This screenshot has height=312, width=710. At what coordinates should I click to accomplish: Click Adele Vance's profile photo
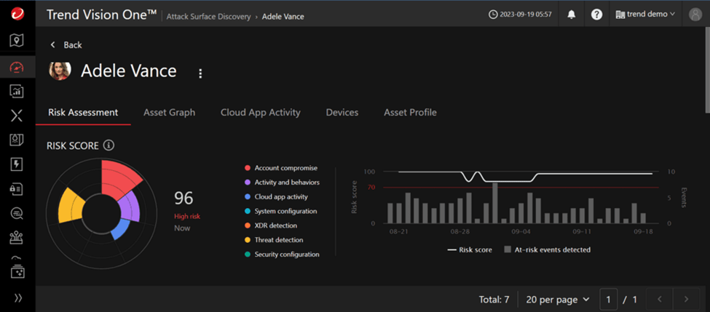(60, 71)
